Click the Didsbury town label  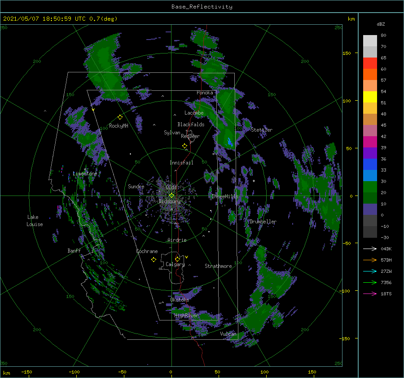(169, 201)
